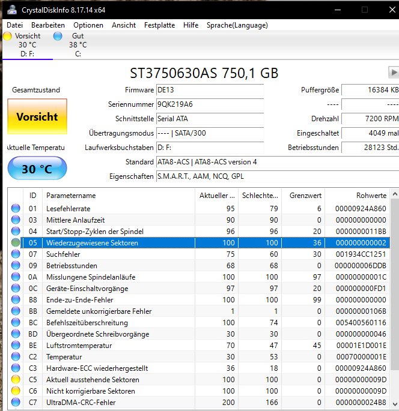
Task: Select the Luftstromtemperatur parameter name
Action: [x=79, y=346]
